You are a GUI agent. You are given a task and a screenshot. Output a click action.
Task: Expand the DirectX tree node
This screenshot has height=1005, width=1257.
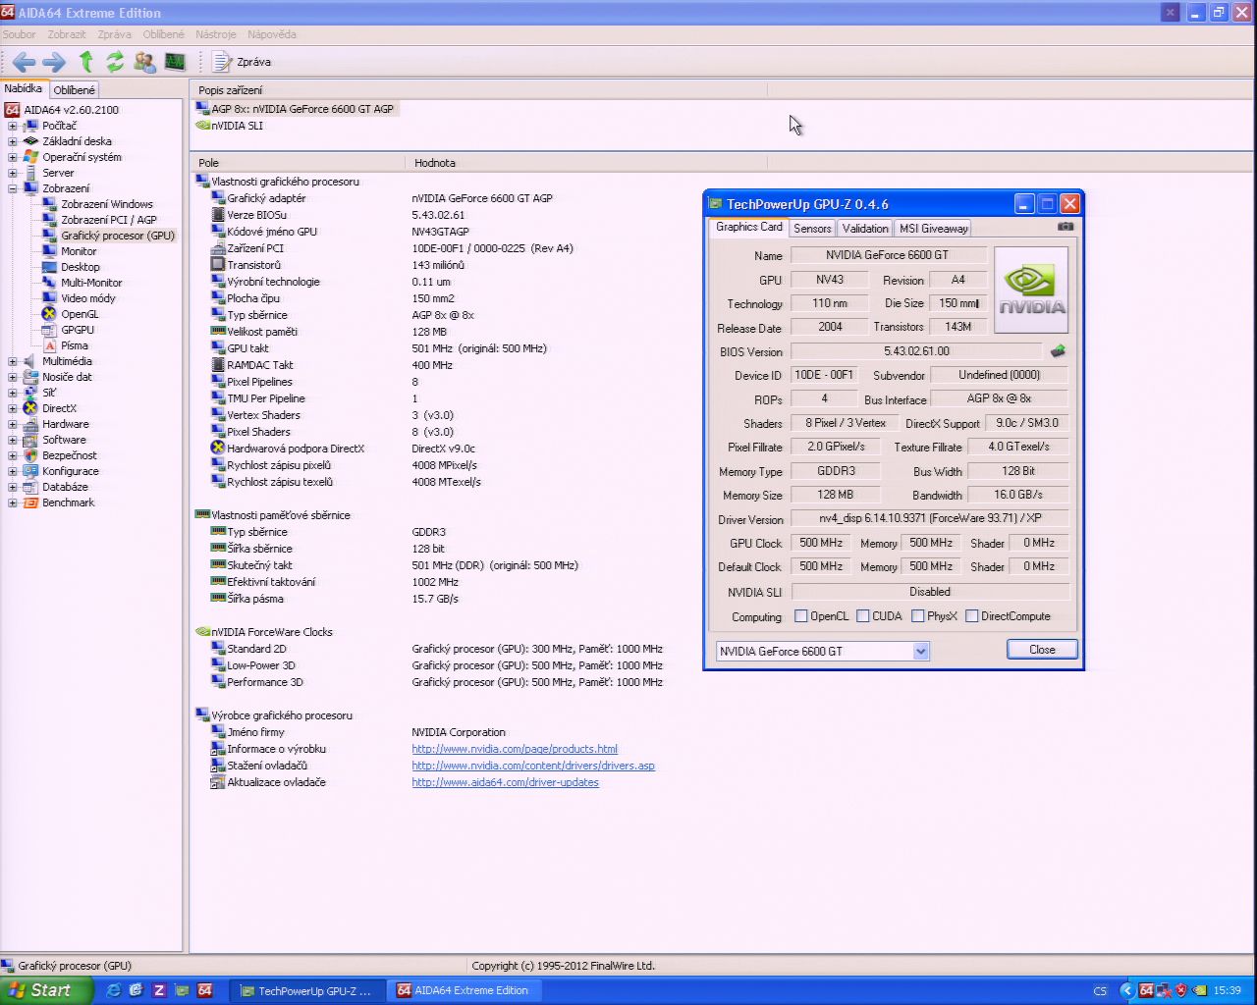[x=13, y=408]
